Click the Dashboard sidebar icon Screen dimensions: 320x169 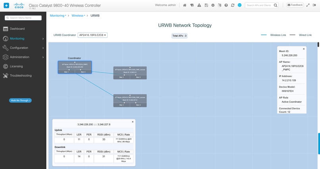pyautogui.click(x=6, y=29)
